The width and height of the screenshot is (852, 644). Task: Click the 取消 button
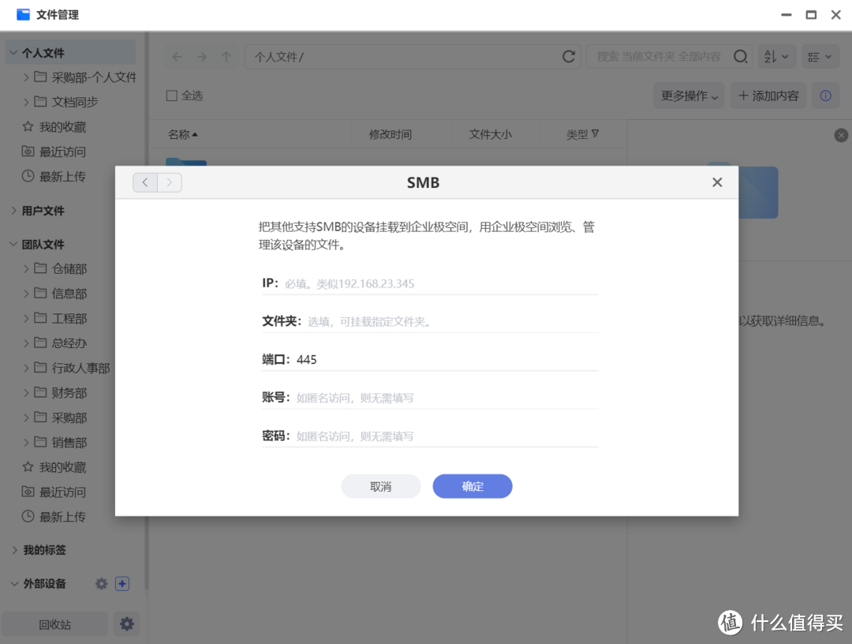380,486
